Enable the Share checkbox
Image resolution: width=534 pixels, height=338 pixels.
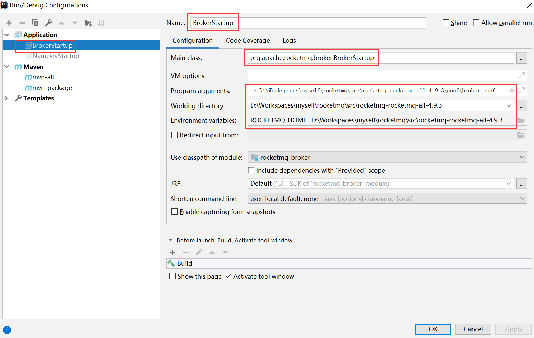click(x=446, y=23)
